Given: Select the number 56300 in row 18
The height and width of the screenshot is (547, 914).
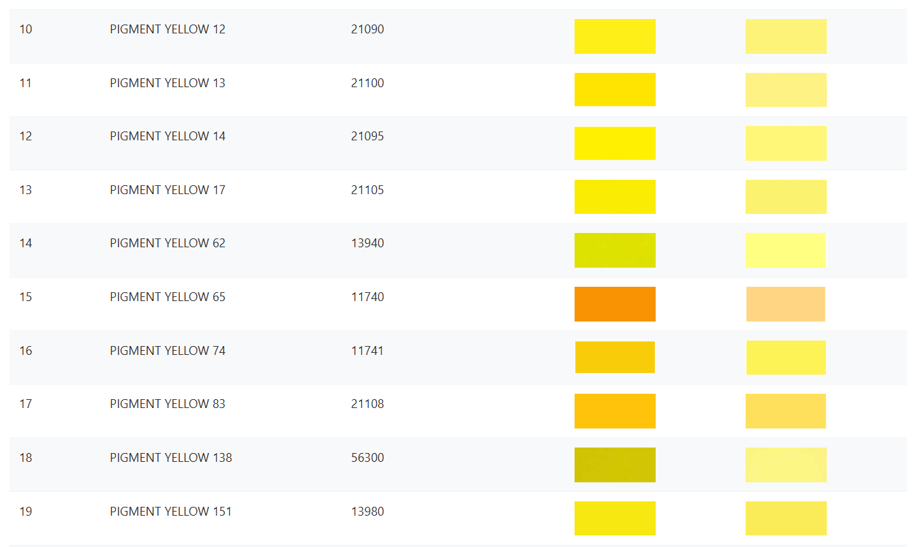Looking at the screenshot, I should [367, 458].
